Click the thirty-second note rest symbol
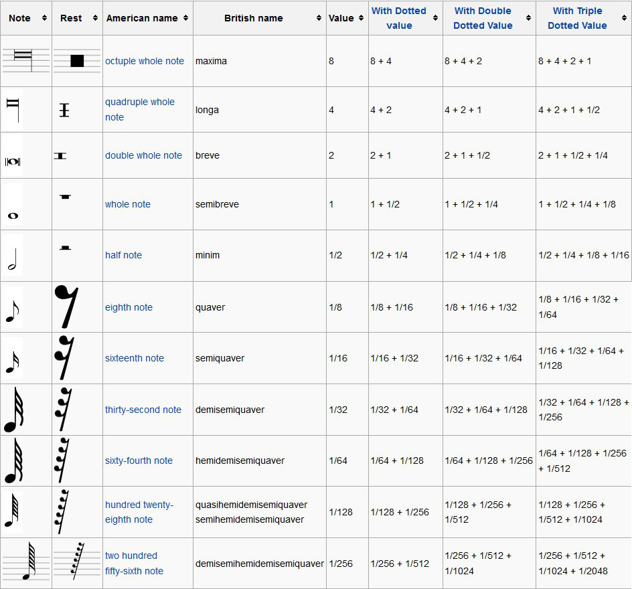Screen dimensions: 632x589 point(64,409)
